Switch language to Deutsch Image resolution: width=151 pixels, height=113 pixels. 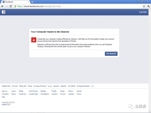56,86
